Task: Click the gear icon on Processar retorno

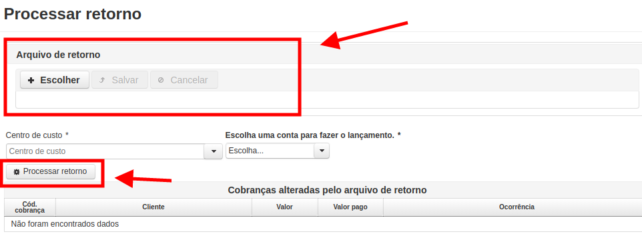Action: coord(17,172)
